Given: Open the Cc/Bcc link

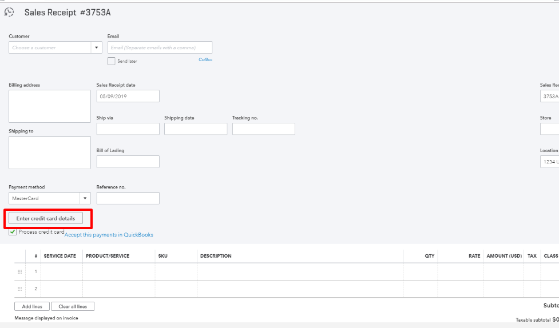Looking at the screenshot, I should pyautogui.click(x=205, y=59).
